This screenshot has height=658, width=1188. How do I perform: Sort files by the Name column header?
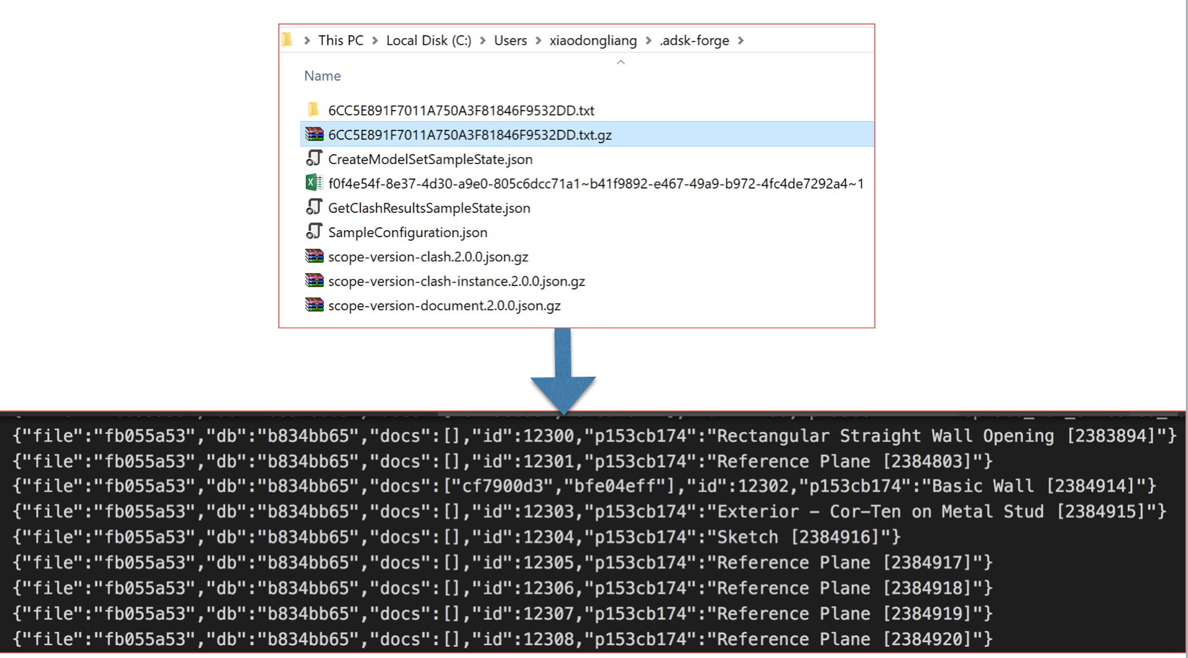[323, 76]
